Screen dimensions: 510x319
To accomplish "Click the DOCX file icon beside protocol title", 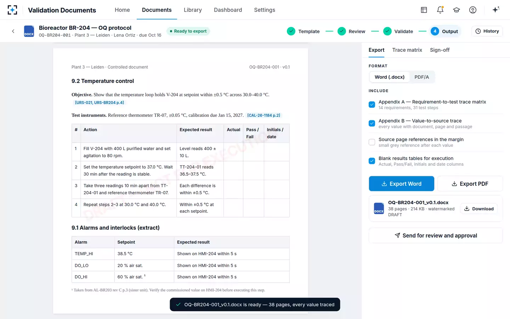I will click(x=29, y=31).
